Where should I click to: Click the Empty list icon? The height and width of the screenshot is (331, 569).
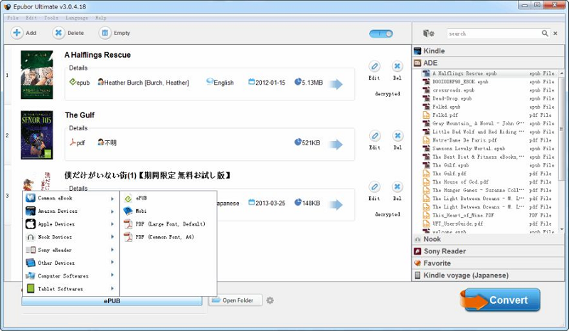105,33
